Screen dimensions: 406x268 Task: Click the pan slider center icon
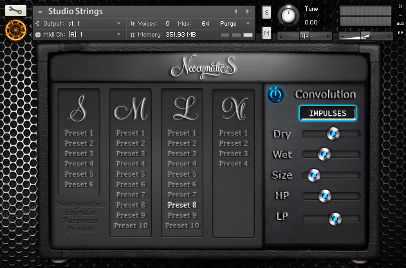(304, 36)
